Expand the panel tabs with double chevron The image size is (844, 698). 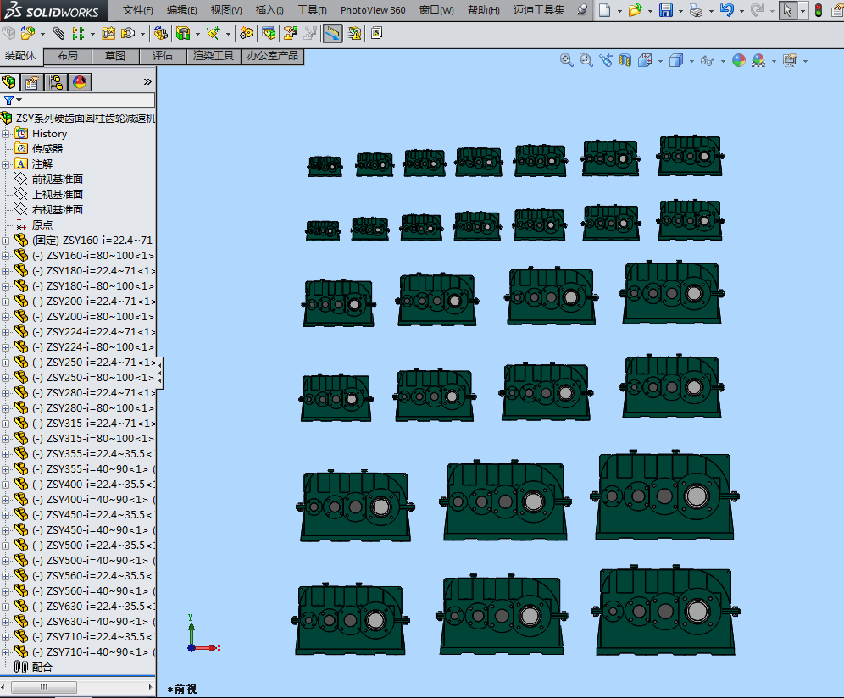click(147, 82)
